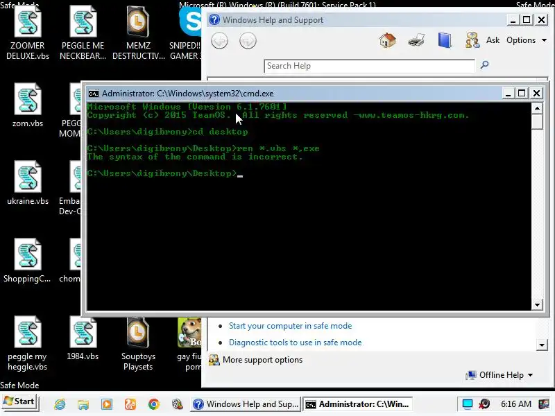
Task: Expand the Offline Help dropdown
Action: pyautogui.click(x=499, y=375)
